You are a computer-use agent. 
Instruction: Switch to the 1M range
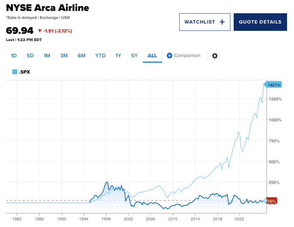coord(47,56)
